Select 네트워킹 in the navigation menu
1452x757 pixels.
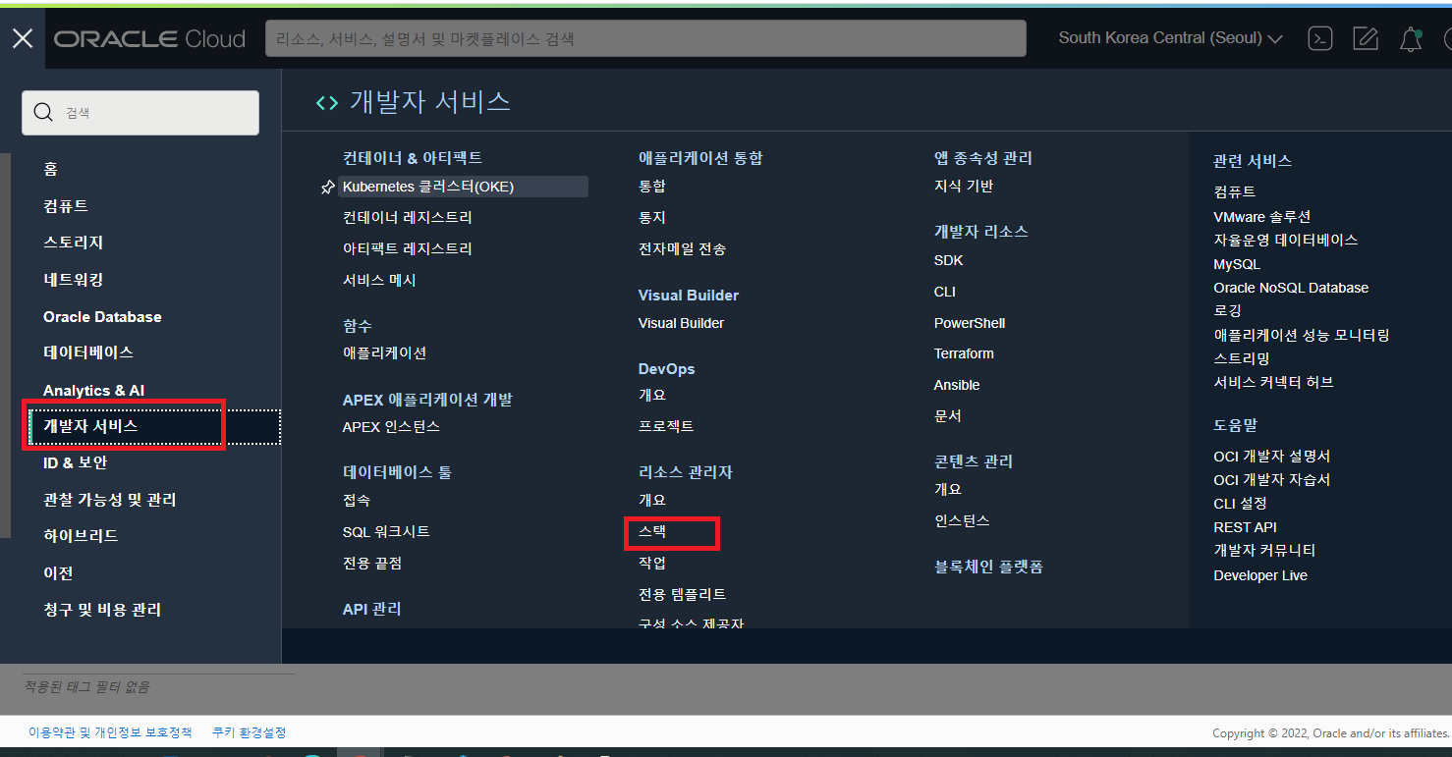tap(73, 279)
